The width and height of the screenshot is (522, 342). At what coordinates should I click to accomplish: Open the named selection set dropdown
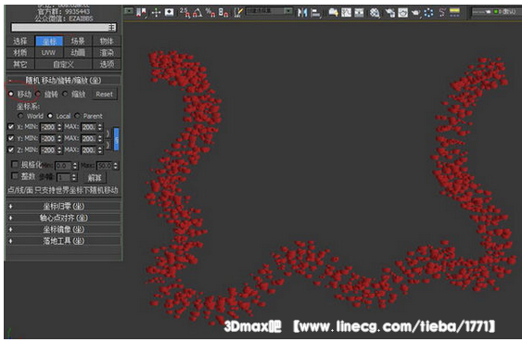pyautogui.click(x=269, y=12)
